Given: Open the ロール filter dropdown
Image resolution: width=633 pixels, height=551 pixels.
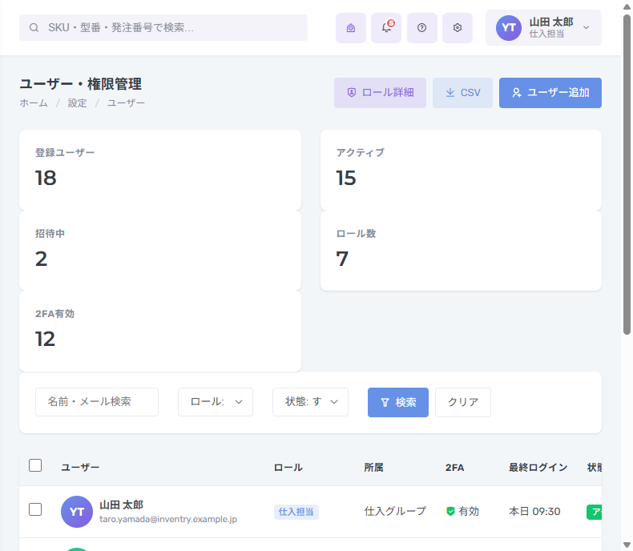Looking at the screenshot, I should [216, 402].
